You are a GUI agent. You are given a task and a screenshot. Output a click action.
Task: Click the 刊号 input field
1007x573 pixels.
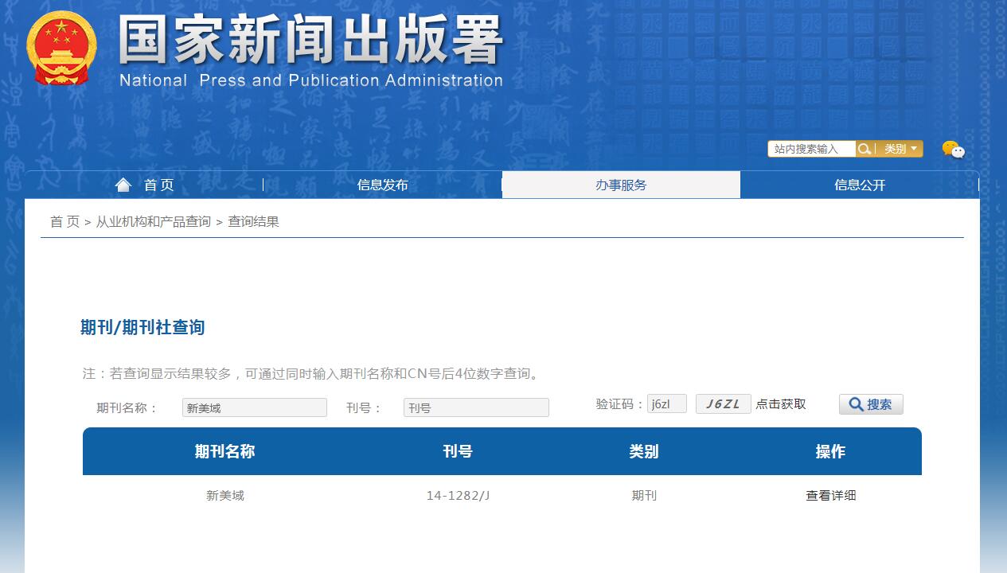(x=476, y=407)
